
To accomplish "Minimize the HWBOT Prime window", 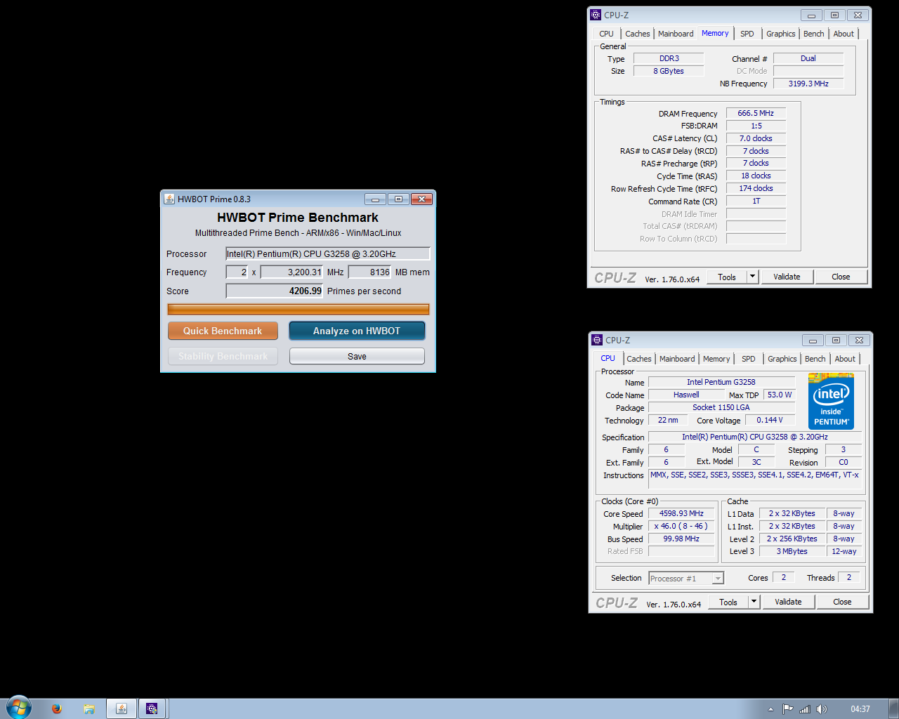I will coord(375,199).
